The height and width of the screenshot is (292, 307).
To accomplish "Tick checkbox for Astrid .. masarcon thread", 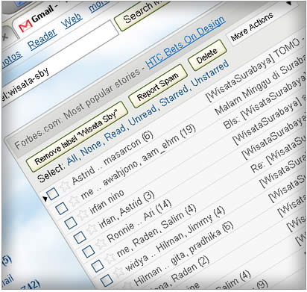I will [x=53, y=194].
